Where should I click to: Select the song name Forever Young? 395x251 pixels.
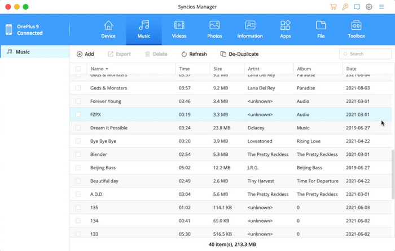tap(106, 101)
